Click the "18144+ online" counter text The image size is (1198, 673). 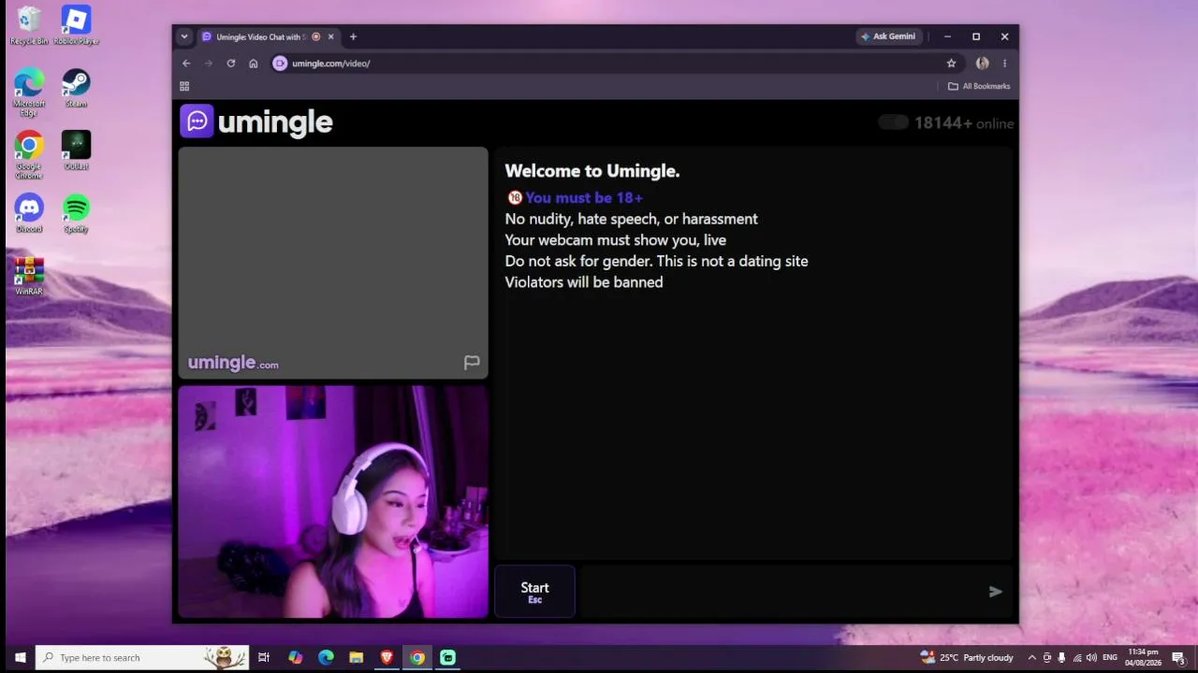point(964,122)
